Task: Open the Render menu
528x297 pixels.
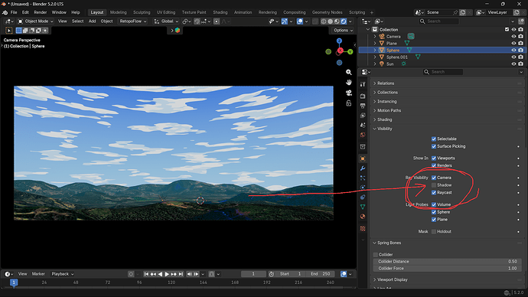Action: click(x=41, y=12)
